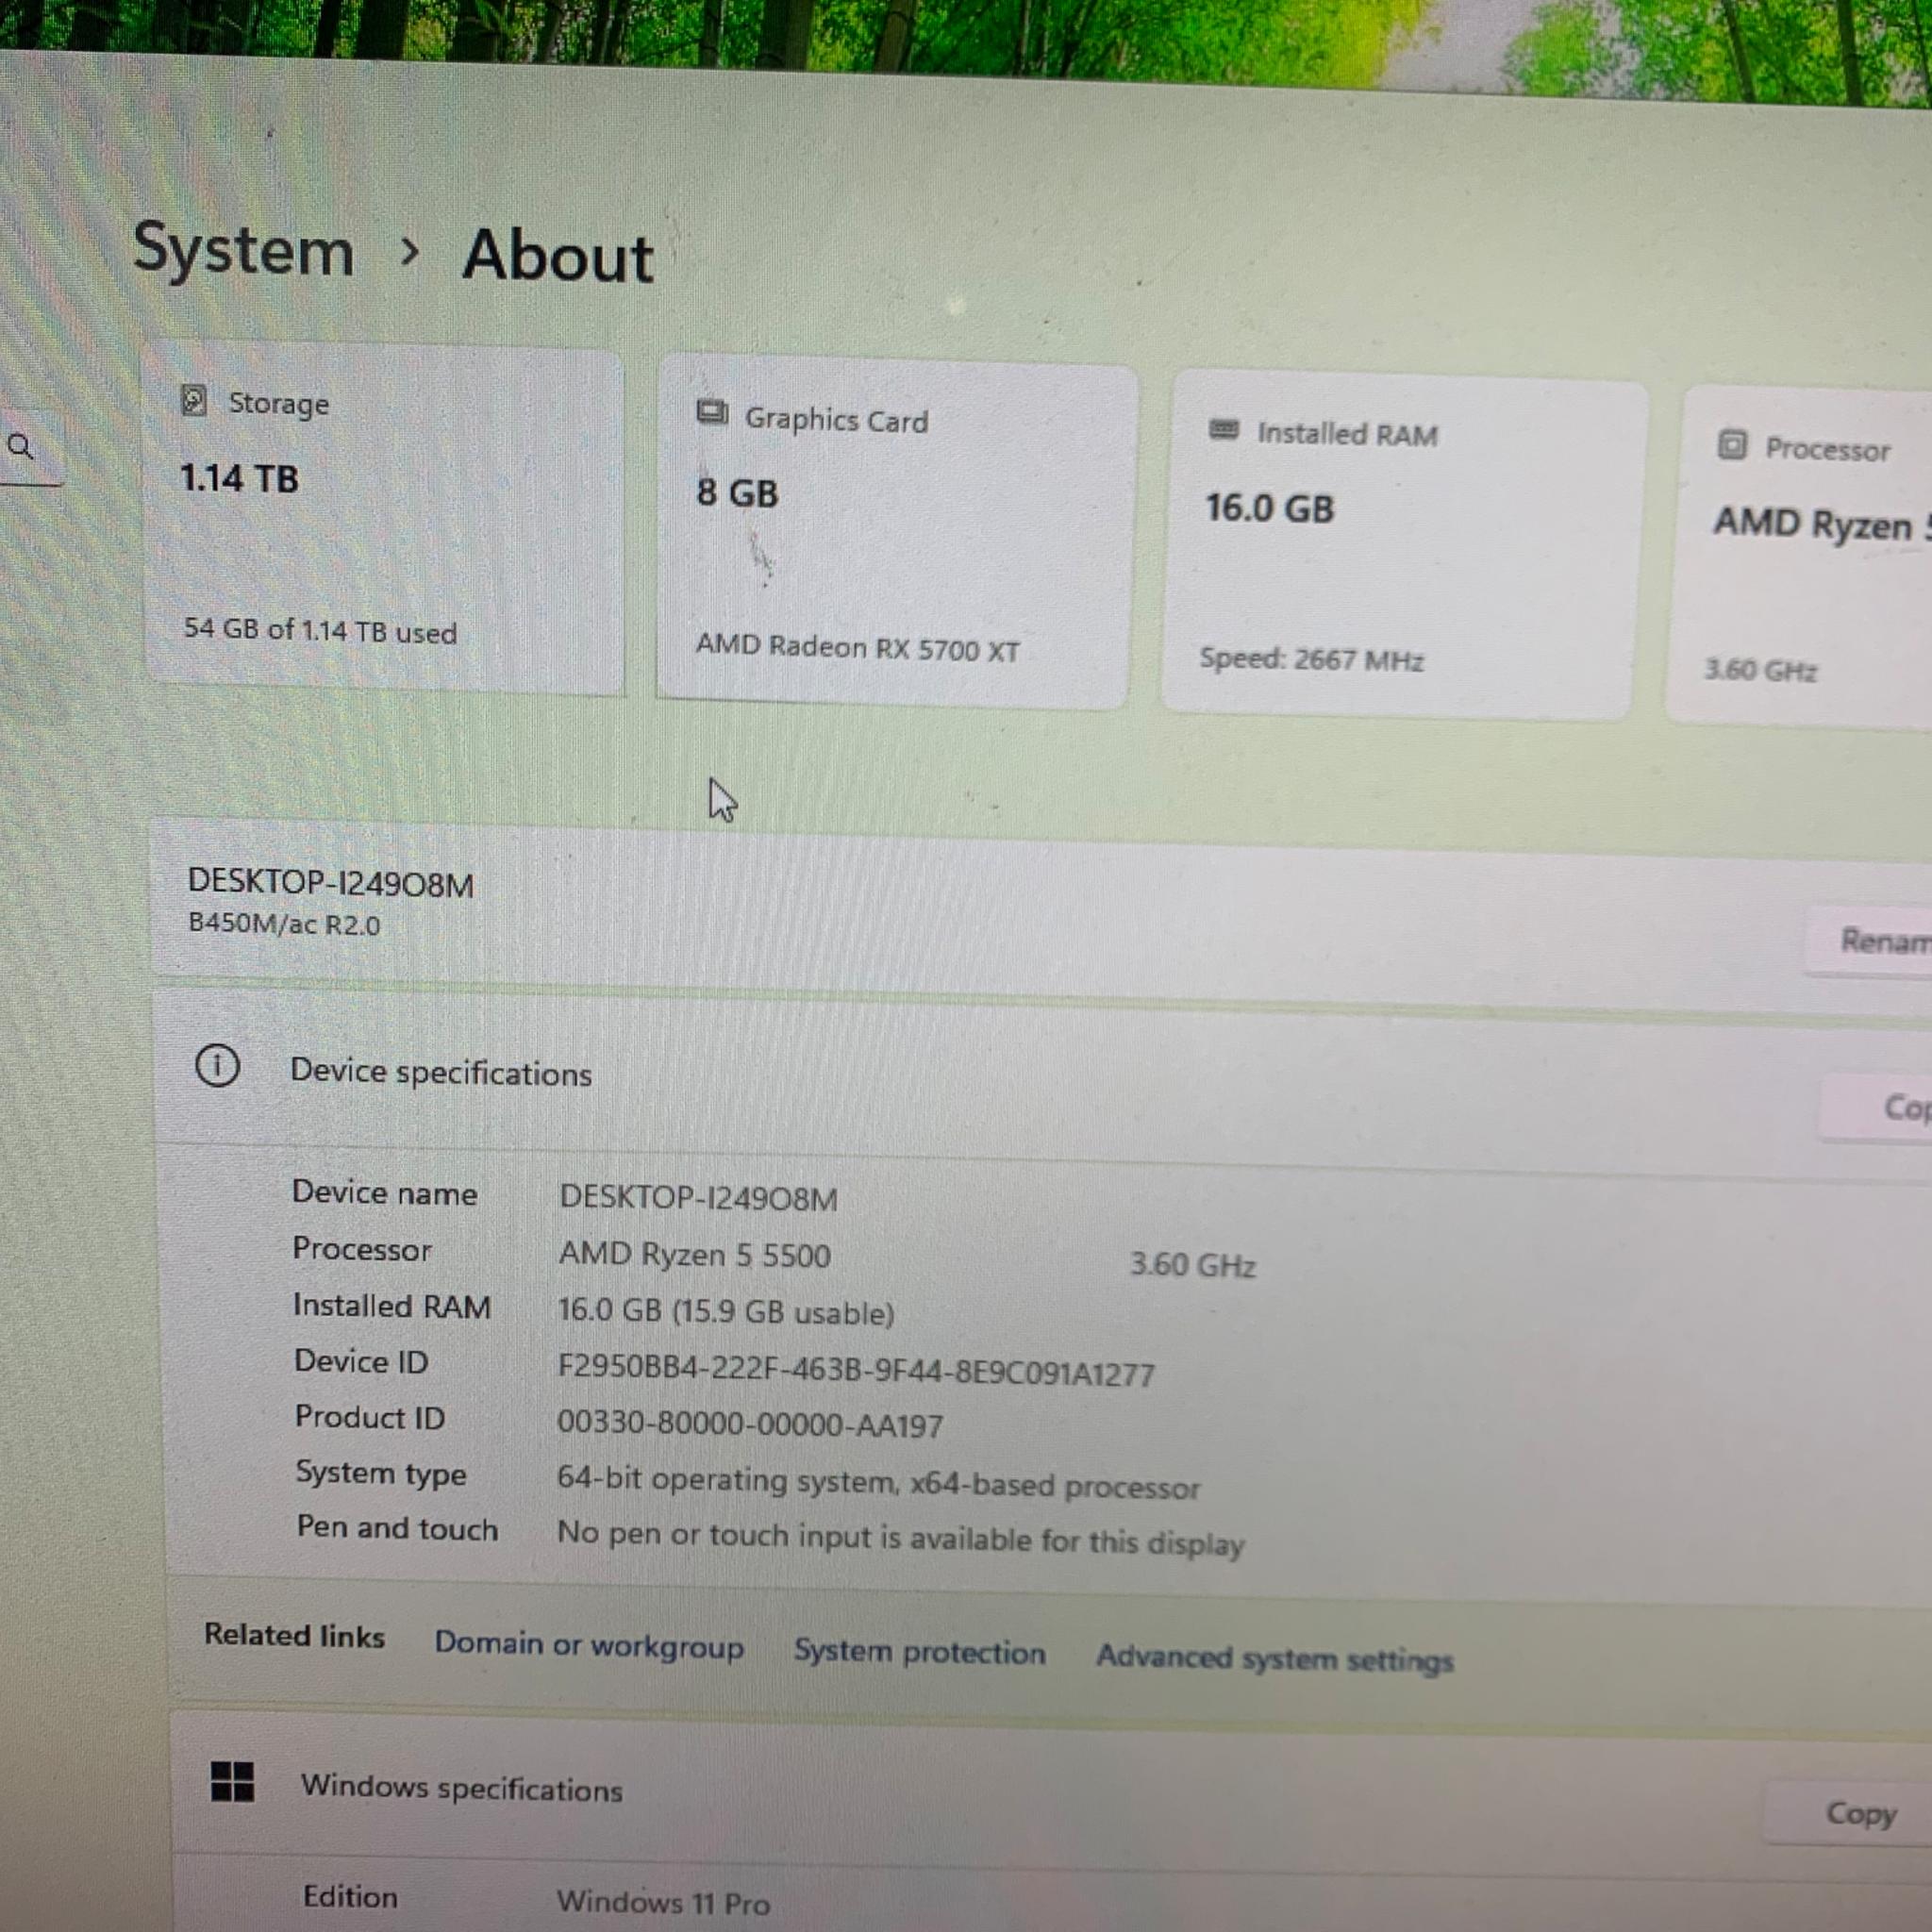Click the Product ID label
Viewport: 1932px width, 1932px height.
pos(370,1417)
